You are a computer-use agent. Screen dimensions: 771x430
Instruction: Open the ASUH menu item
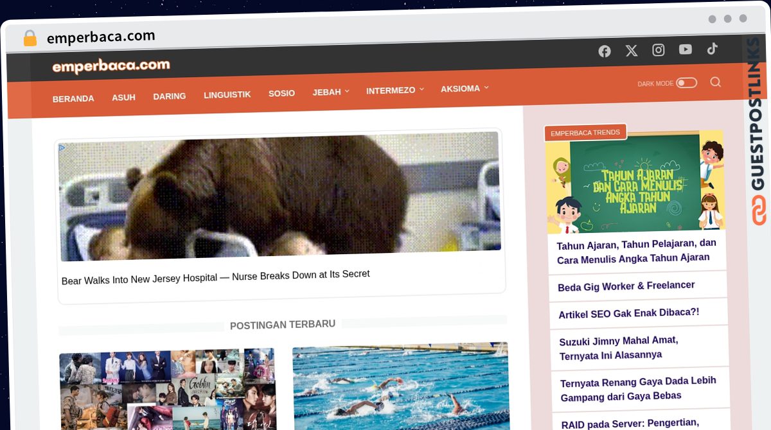[x=123, y=98]
